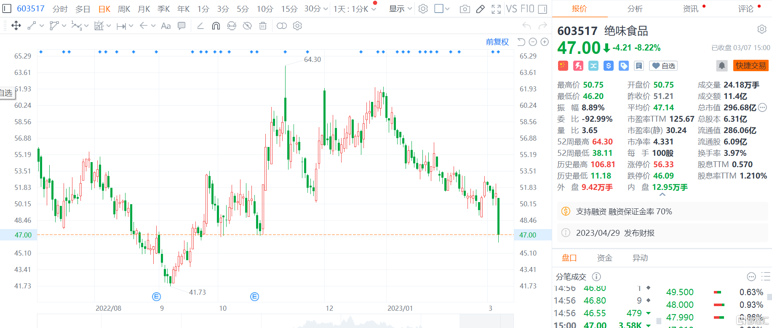Open the 分析 analysis tab
Viewport: 772px width, 328px height.
pos(635,9)
